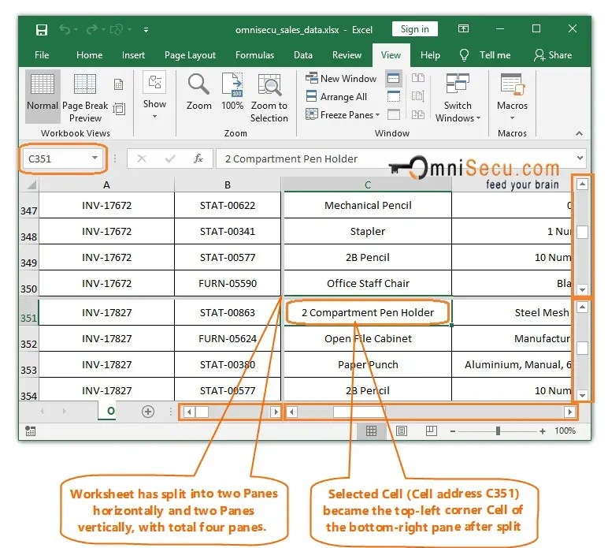The width and height of the screenshot is (608, 548).
Task: Select cell containing Open File Cabinet
Action: click(x=368, y=339)
